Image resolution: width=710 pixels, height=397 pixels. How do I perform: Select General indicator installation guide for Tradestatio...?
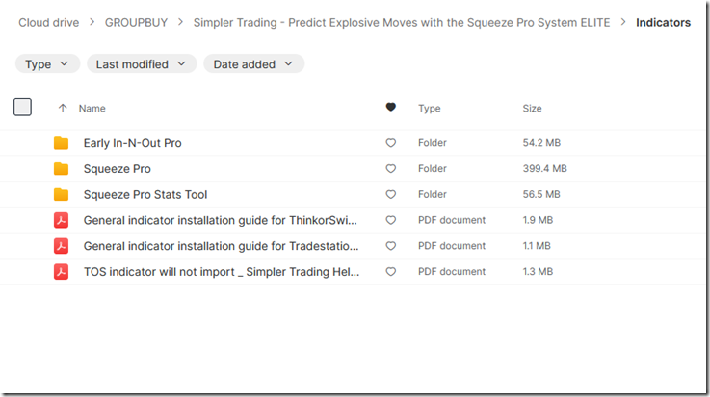coord(221,246)
